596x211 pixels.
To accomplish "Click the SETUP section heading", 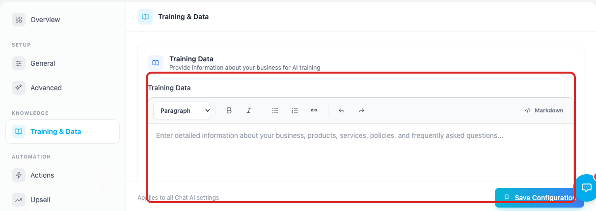I will (x=21, y=45).
